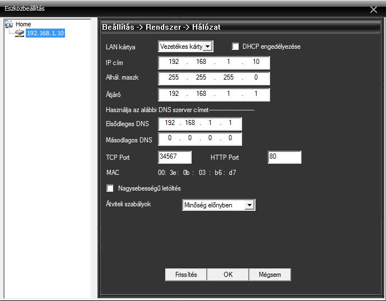Click second octet 168 of Átjáró
The height and width of the screenshot is (301, 386).
[201, 94]
